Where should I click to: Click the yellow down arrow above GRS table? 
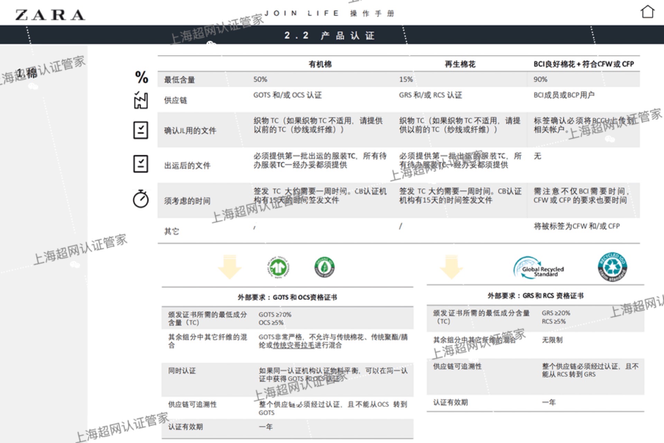coord(451,267)
